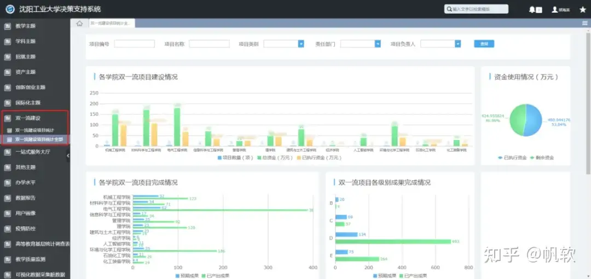Image resolution: width=591 pixels, height=279 pixels.
Task: Open the 项目类别 dropdown
Action: (x=284, y=44)
